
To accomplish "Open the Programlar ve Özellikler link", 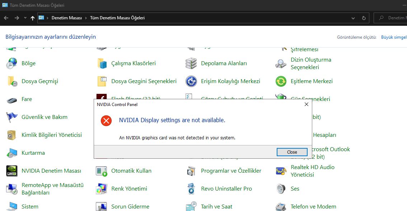I will (x=231, y=171).
